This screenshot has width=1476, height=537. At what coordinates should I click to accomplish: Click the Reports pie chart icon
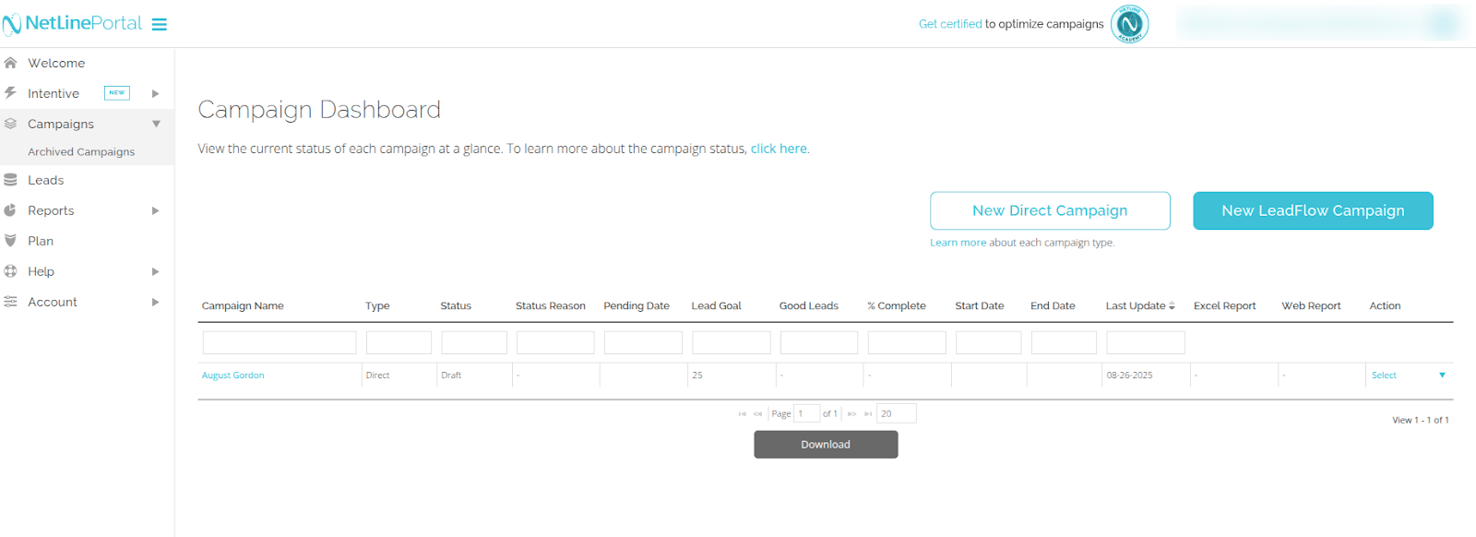click(x=11, y=210)
